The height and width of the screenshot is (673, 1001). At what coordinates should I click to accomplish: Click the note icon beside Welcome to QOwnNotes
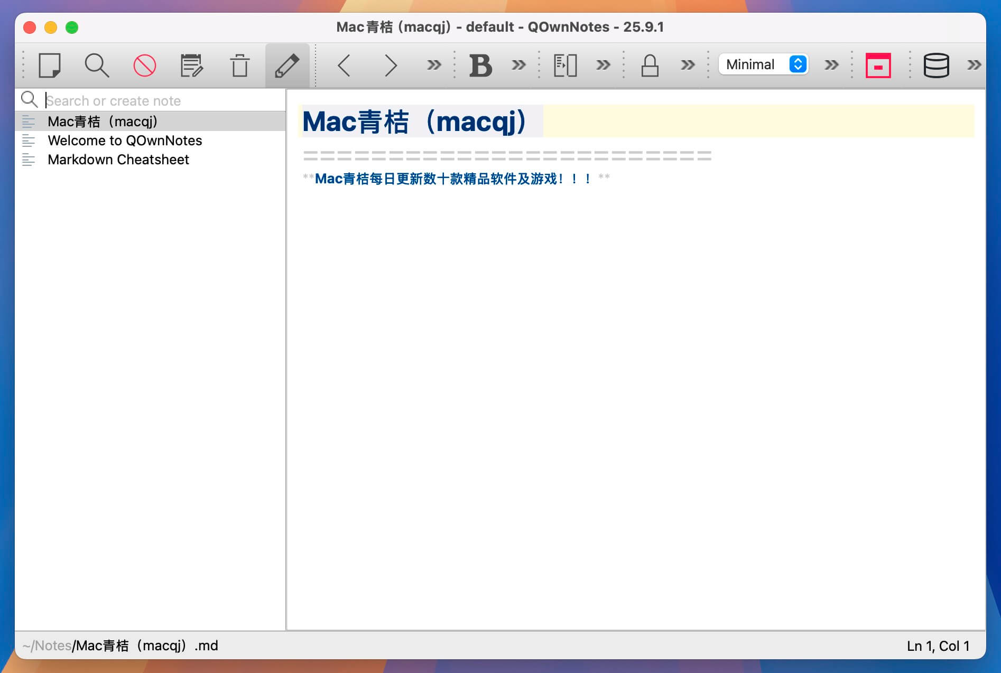[29, 141]
